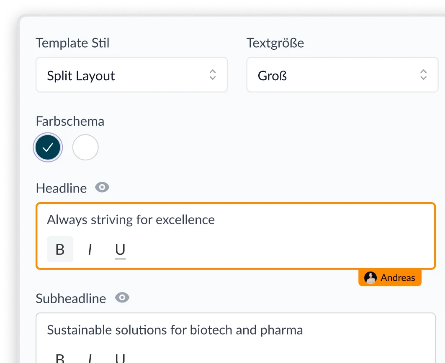Underline text in the Subheadline editor

(x=120, y=358)
